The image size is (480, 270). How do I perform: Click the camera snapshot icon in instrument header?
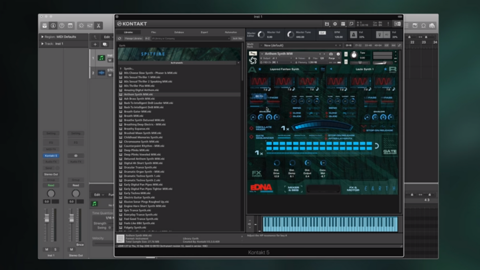331,54
